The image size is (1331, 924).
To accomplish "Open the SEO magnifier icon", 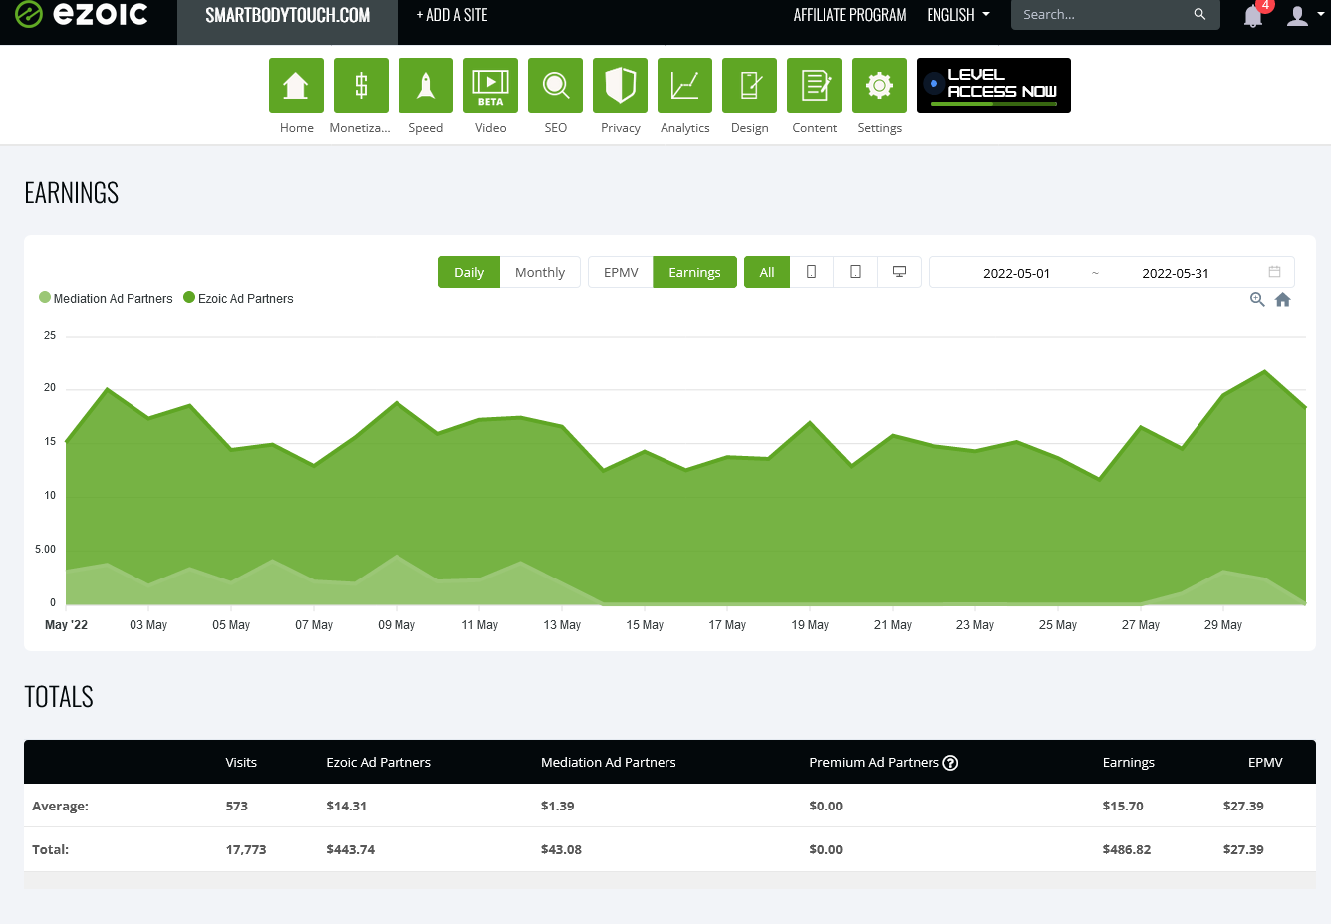I will pyautogui.click(x=555, y=85).
